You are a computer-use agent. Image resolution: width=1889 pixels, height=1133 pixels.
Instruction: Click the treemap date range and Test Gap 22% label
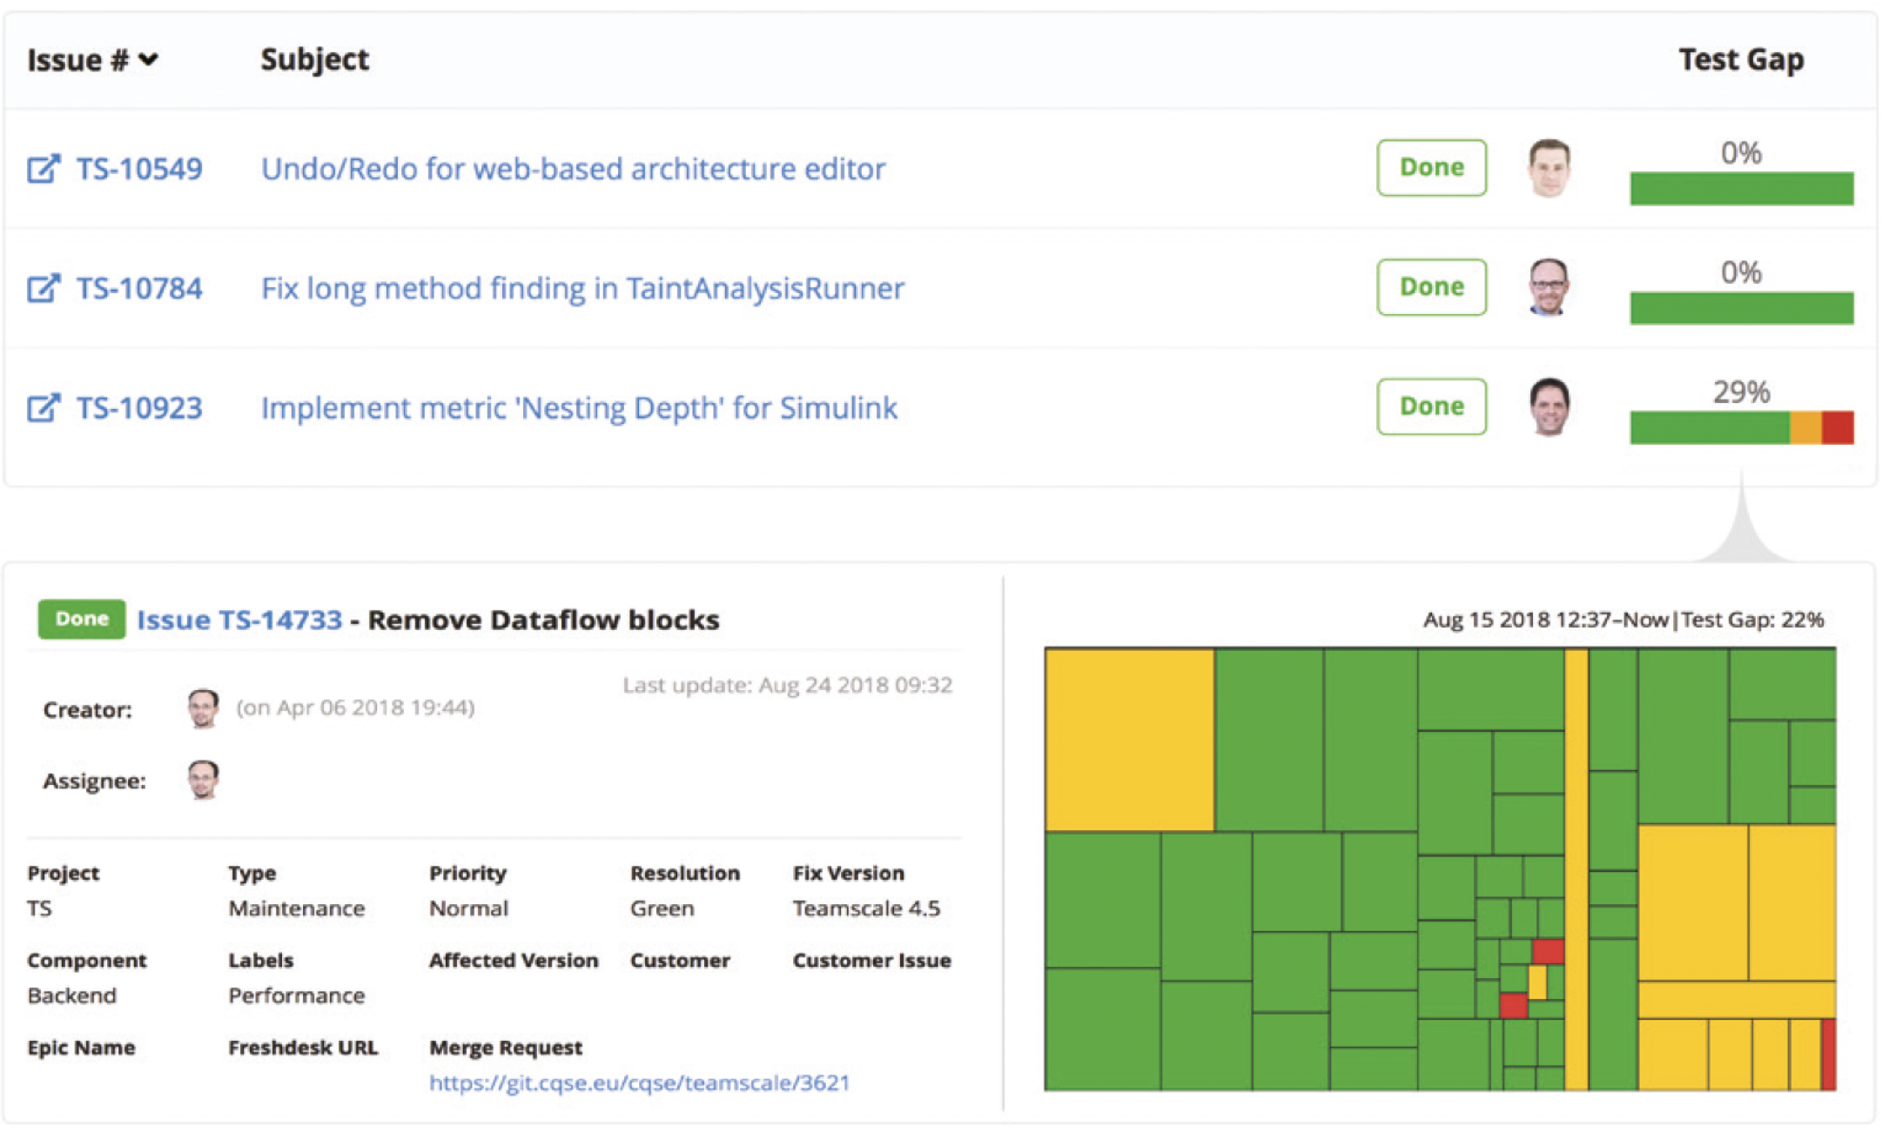coord(1623,620)
